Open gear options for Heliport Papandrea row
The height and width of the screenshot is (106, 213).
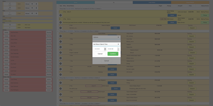click(61, 47)
